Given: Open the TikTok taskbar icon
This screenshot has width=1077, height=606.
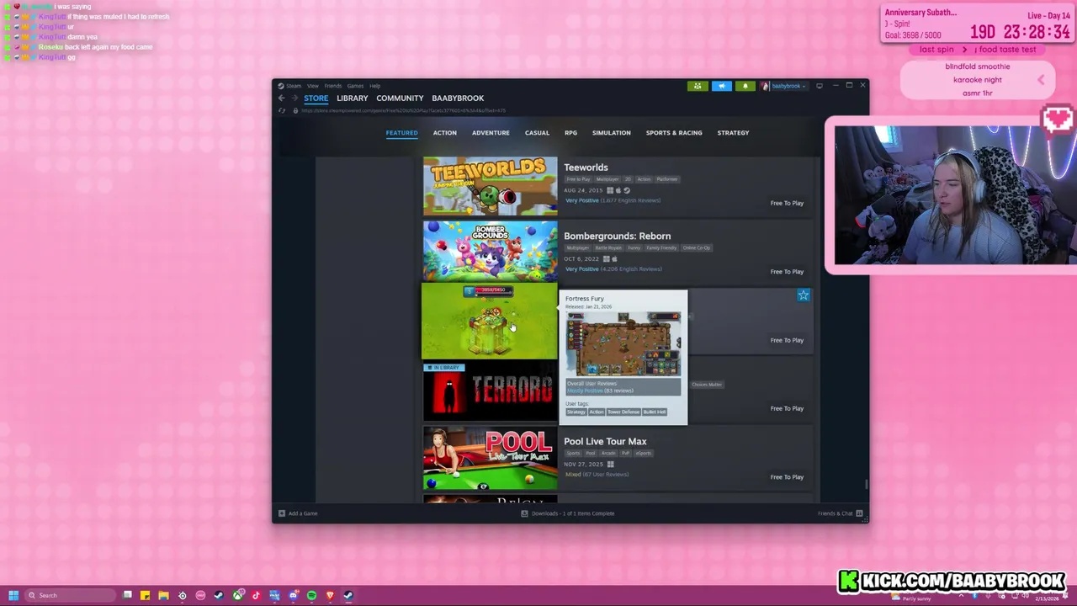Looking at the screenshot, I should (x=256, y=595).
